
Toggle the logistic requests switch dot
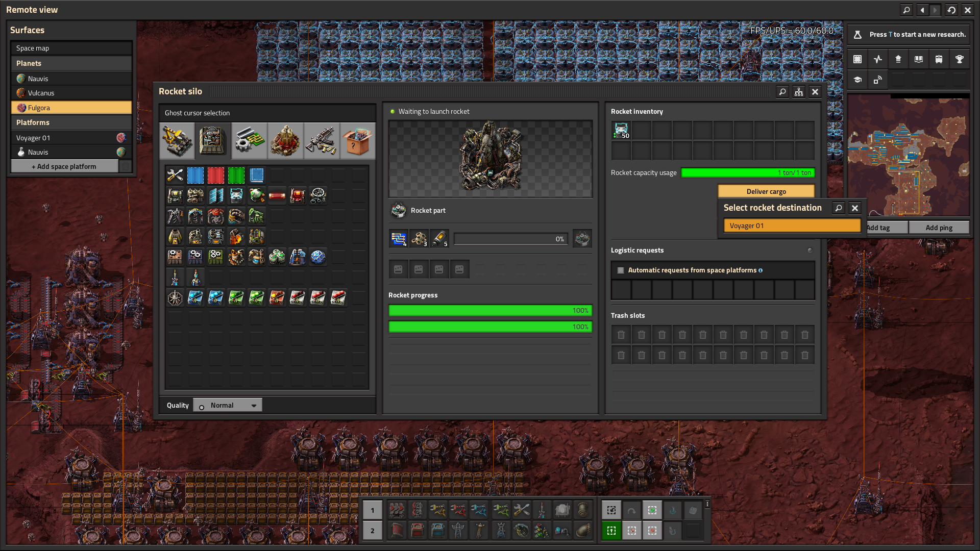click(810, 251)
